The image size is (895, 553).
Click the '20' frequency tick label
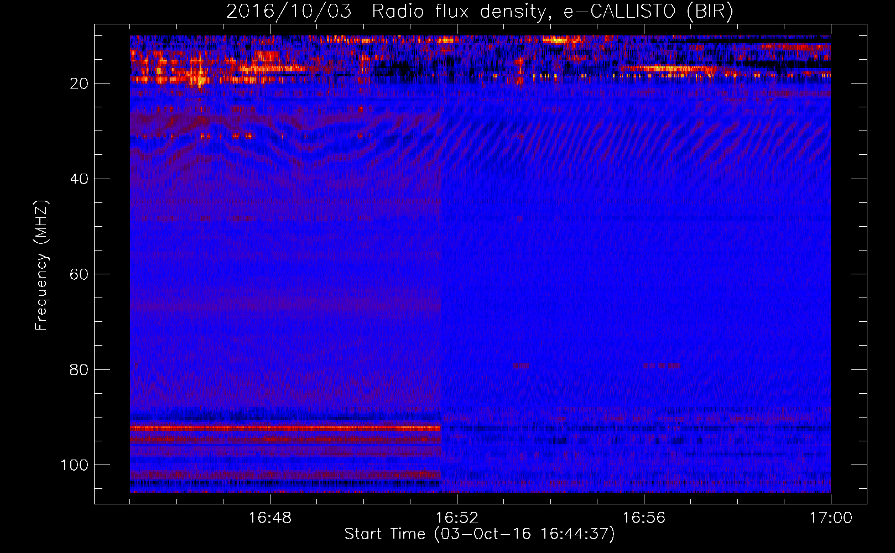click(79, 84)
